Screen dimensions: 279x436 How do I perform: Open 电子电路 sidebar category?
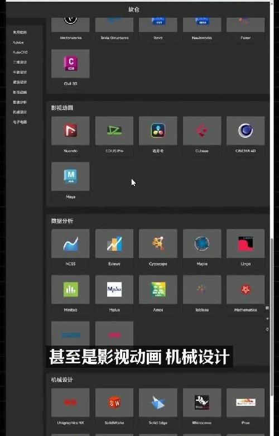point(20,122)
